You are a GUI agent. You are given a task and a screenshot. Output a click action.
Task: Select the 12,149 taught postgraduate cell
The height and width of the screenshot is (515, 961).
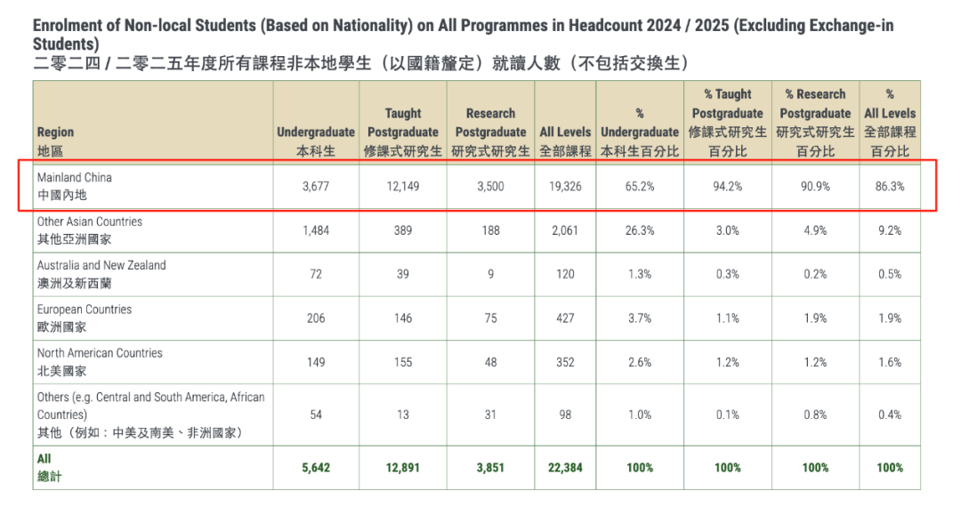coord(403,187)
